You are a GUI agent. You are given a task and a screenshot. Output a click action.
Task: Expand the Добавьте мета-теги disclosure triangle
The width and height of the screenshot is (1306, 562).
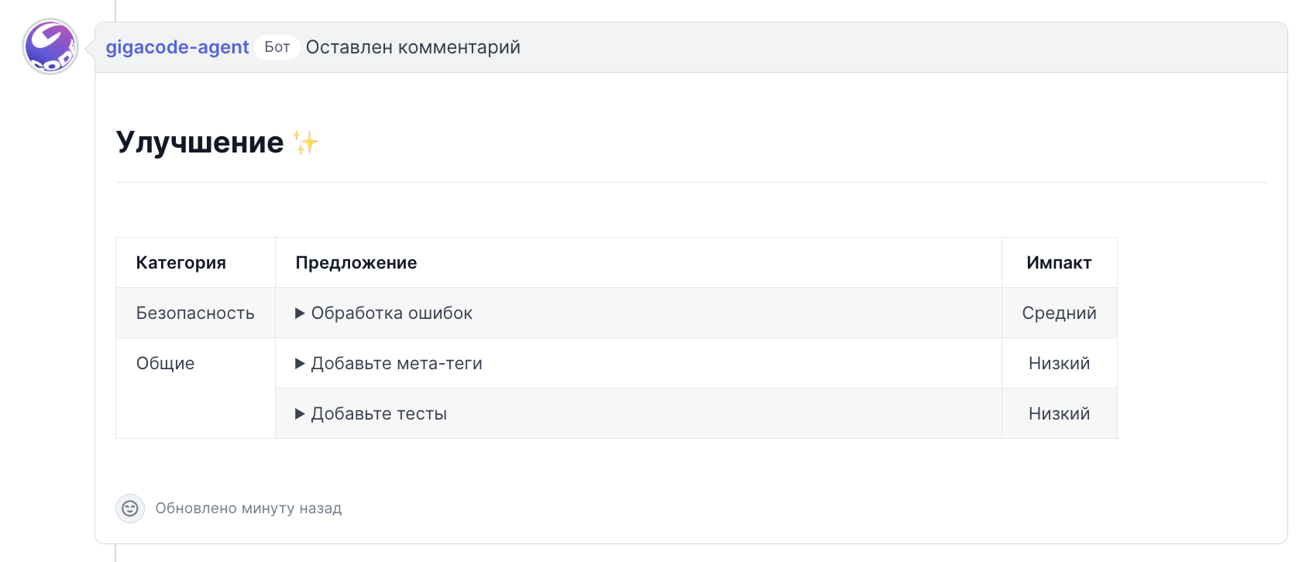(300, 364)
